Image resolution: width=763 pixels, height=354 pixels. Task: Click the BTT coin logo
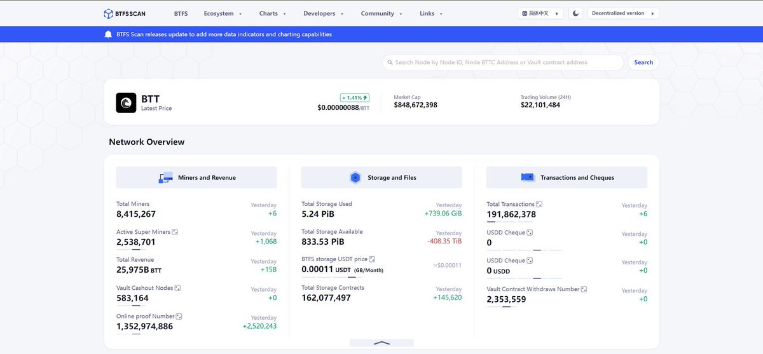click(x=126, y=103)
